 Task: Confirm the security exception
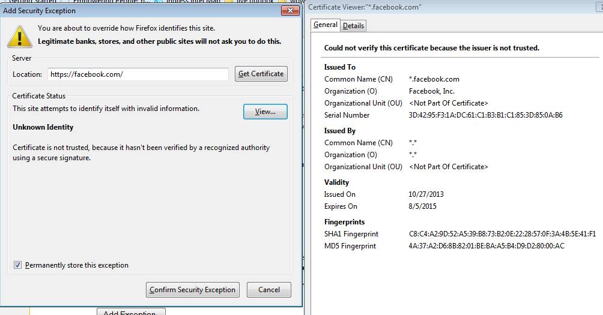coord(192,290)
